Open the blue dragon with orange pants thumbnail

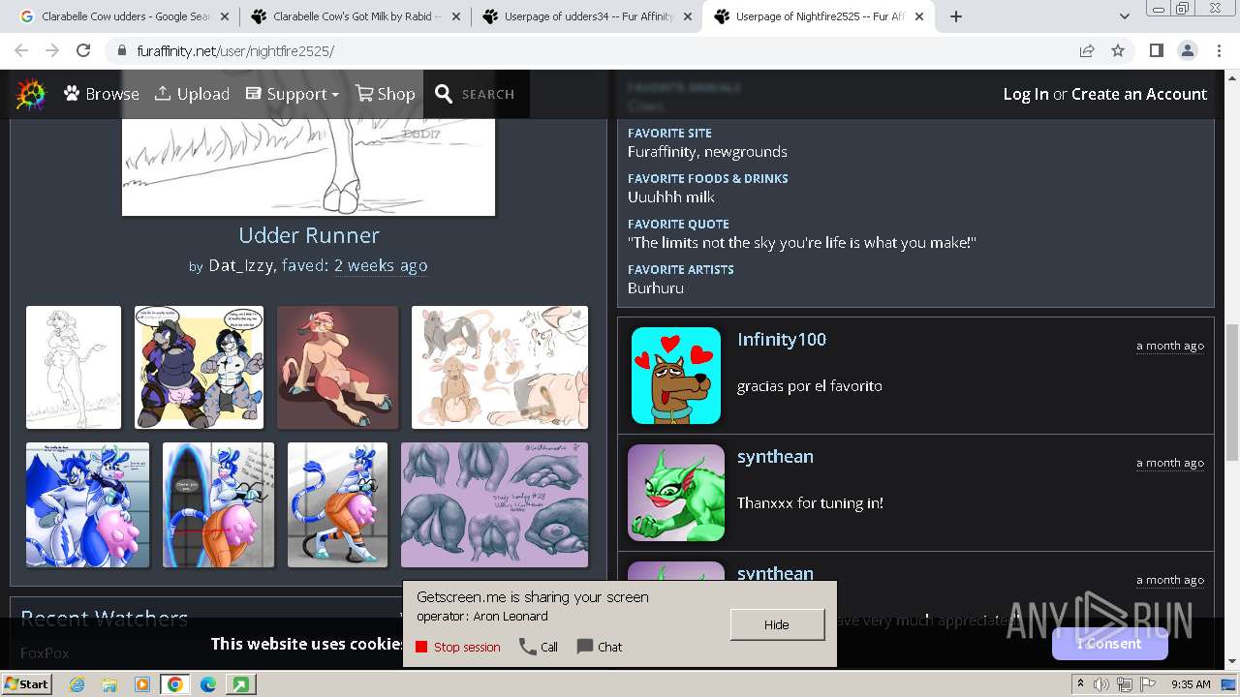(x=337, y=504)
